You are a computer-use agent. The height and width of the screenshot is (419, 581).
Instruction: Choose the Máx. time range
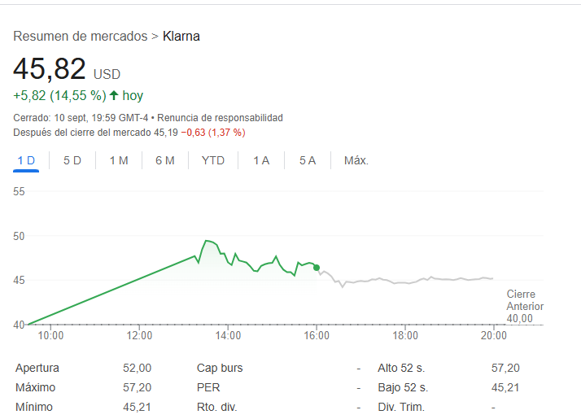tap(356, 160)
